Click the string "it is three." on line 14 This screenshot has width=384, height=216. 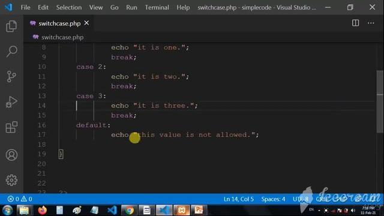tap(164, 106)
